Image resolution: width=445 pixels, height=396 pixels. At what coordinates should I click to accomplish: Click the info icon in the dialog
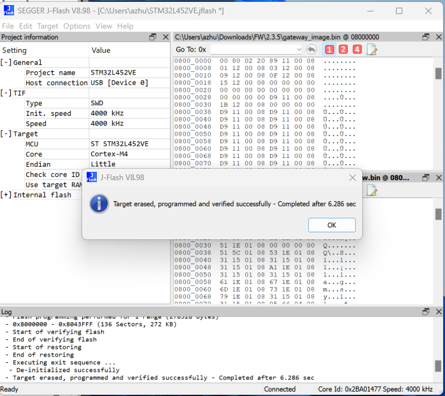tap(99, 204)
